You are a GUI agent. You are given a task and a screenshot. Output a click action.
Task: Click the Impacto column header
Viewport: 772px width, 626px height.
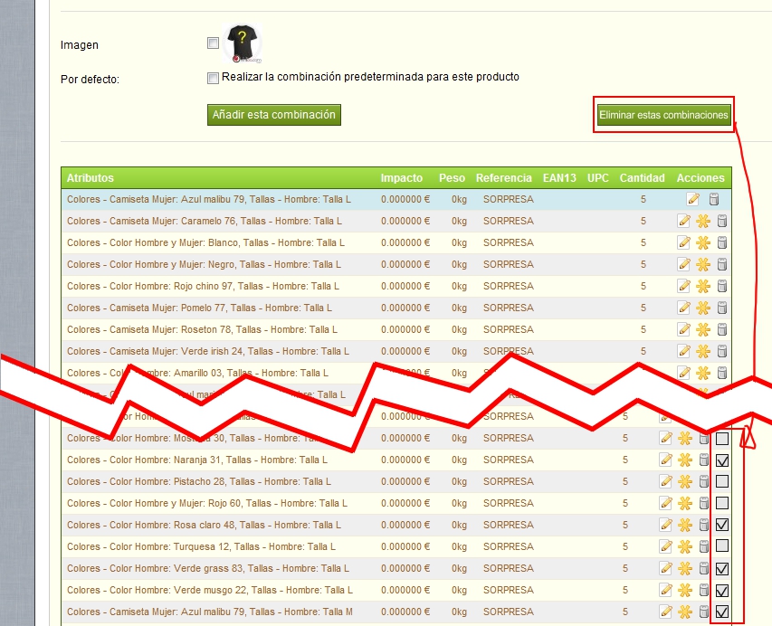pos(401,178)
